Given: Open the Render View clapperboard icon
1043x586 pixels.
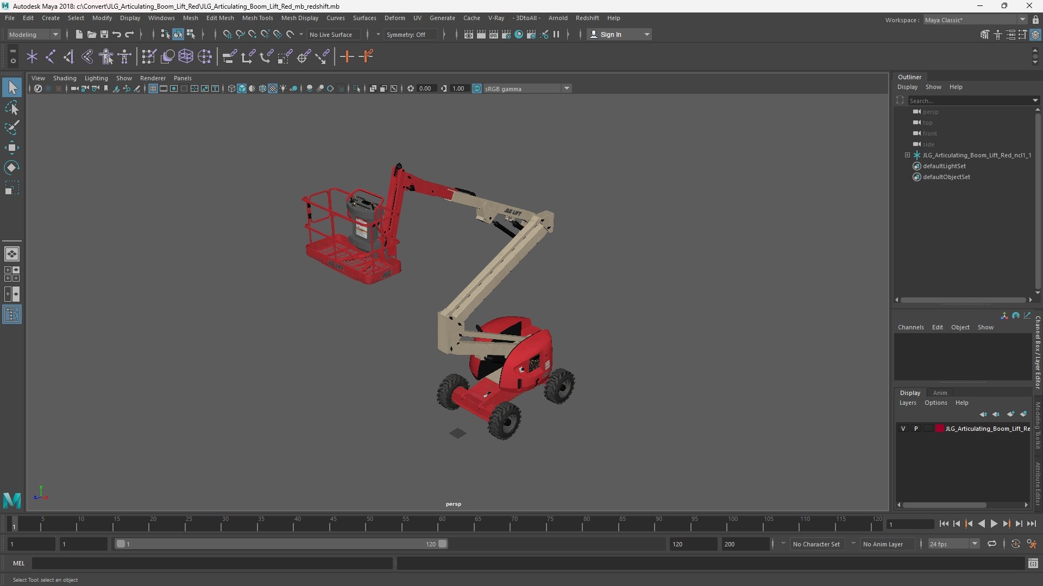Looking at the screenshot, I should click(469, 34).
